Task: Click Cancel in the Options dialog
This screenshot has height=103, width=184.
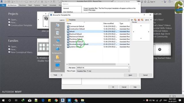Action: [x=124, y=87]
